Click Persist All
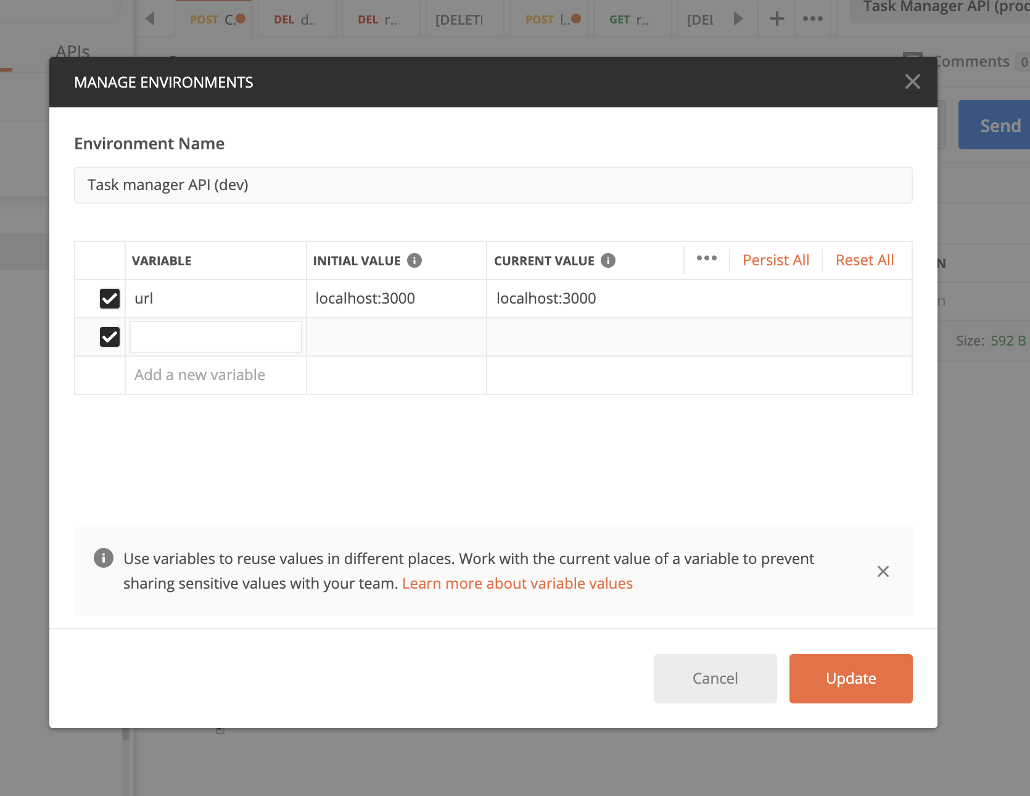The height and width of the screenshot is (796, 1030). pyautogui.click(x=776, y=260)
